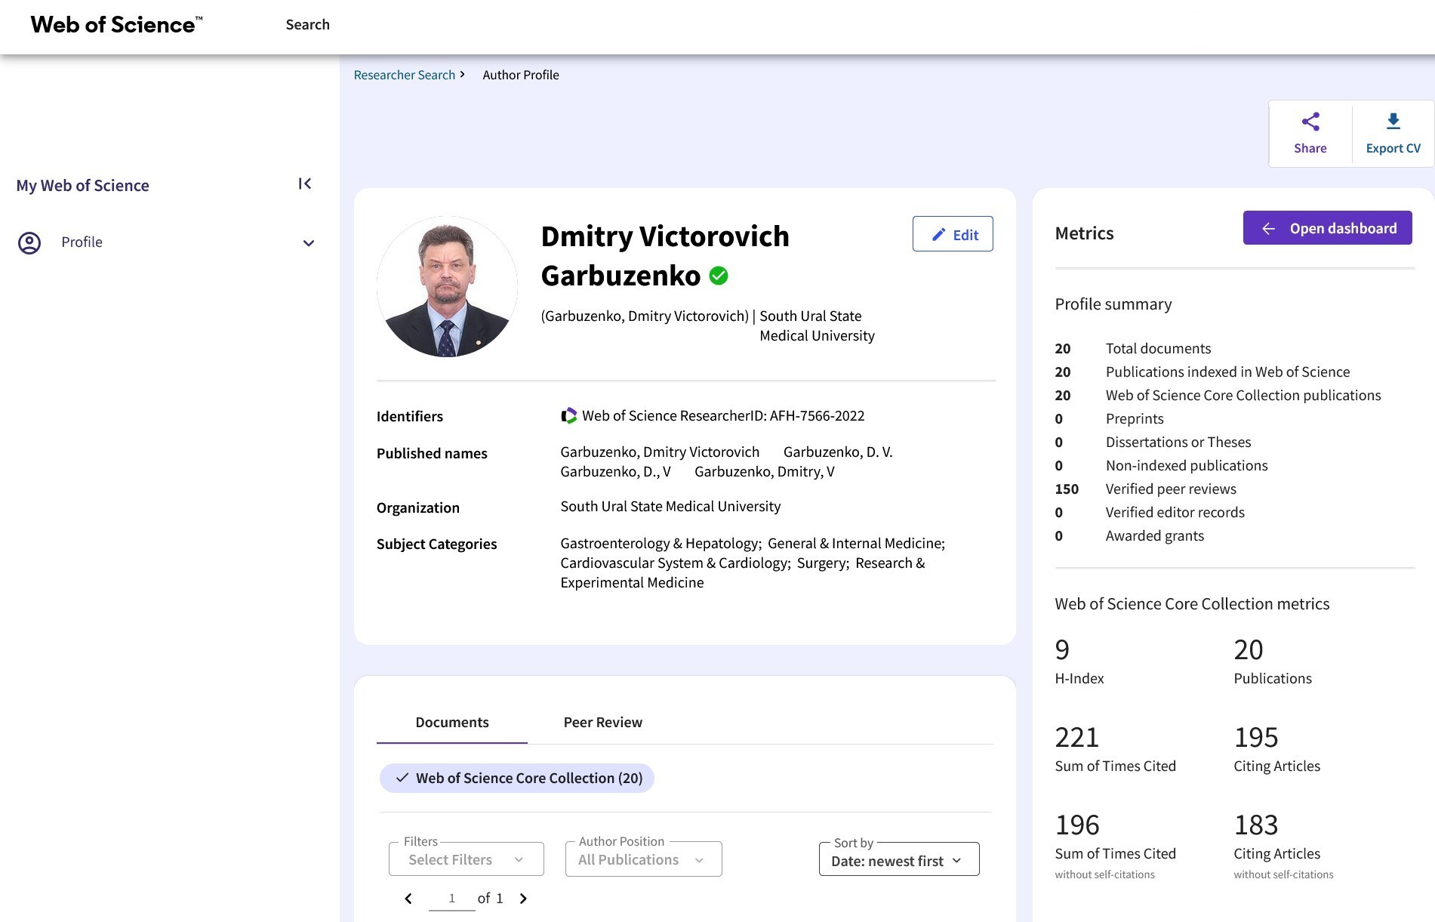Click the Export CV button label
This screenshot has width=1435, height=922.
tap(1393, 149)
